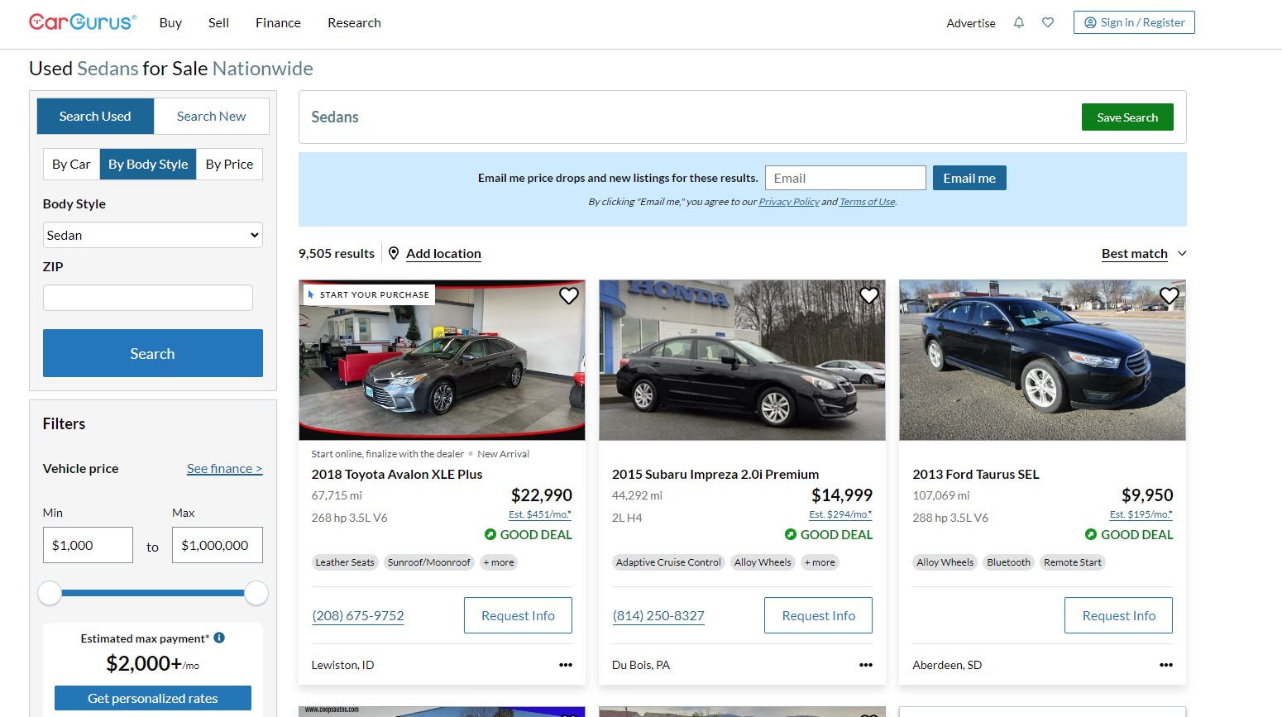Favorite the Ford Taurus listing heart
Image resolution: width=1282 pixels, height=717 pixels.
point(1170,295)
